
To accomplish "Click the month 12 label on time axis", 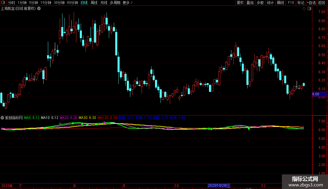I will [x=264, y=186].
